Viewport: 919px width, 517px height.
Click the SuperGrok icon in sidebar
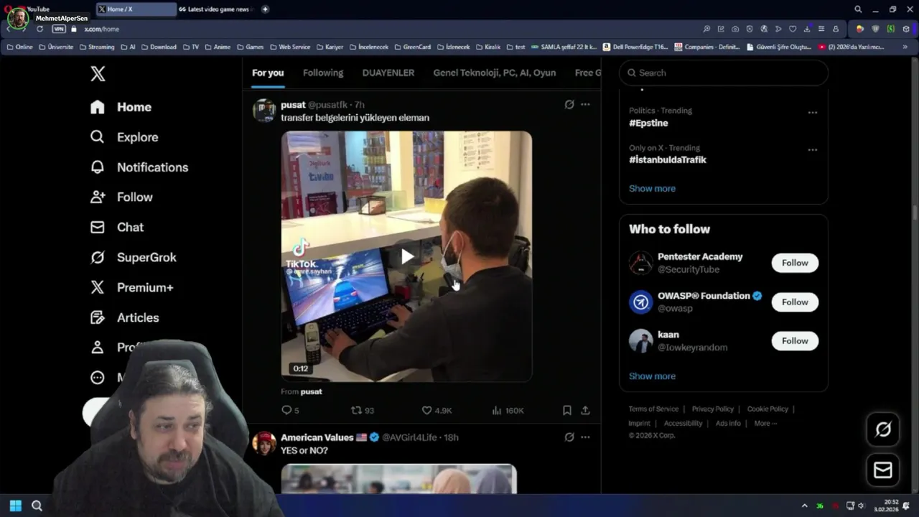98,258
